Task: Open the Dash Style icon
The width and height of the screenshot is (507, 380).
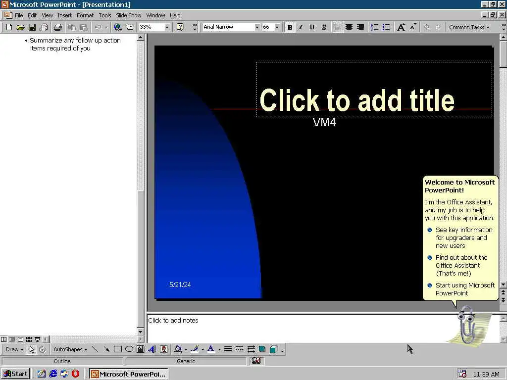Action: (x=239, y=349)
